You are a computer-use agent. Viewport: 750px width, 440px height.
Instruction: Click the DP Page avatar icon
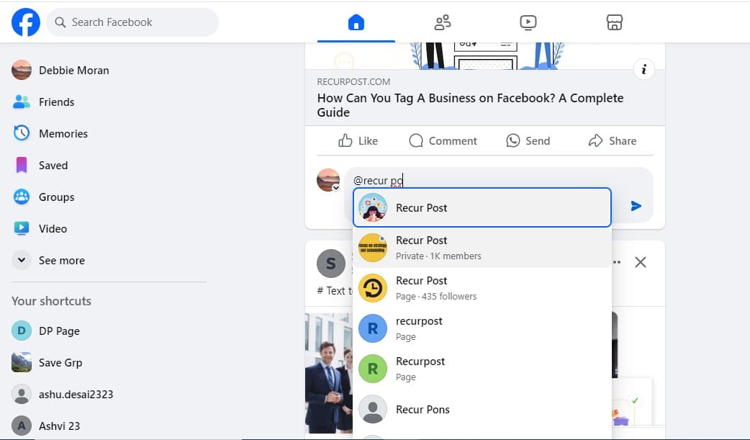click(22, 331)
